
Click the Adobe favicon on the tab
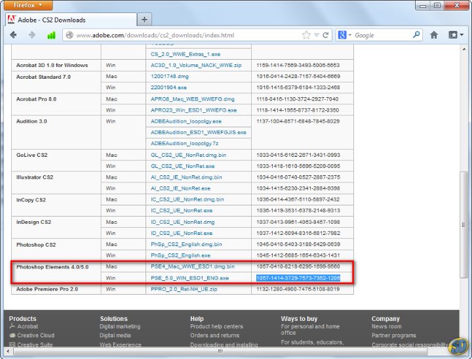click(x=11, y=20)
